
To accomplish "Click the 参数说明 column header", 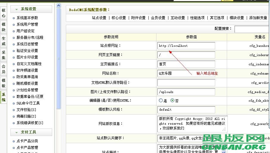I will pos(111,37).
